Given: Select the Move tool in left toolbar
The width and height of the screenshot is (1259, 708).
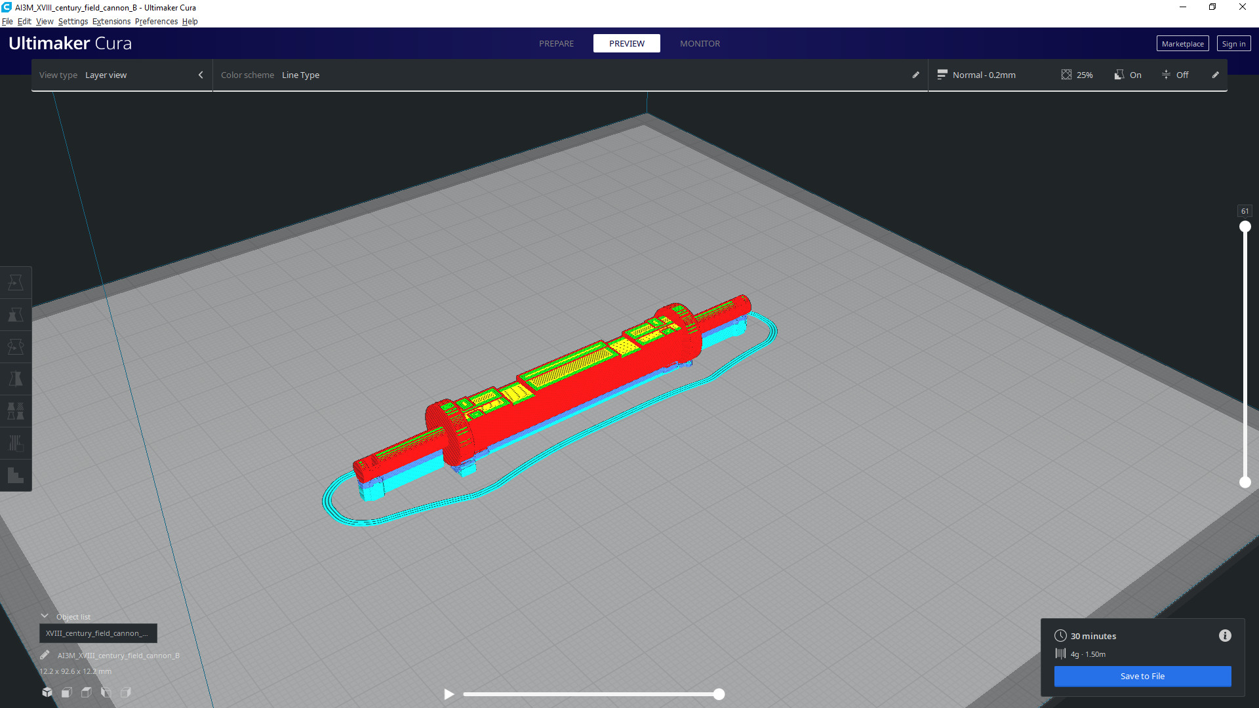Looking at the screenshot, I should [x=16, y=283].
